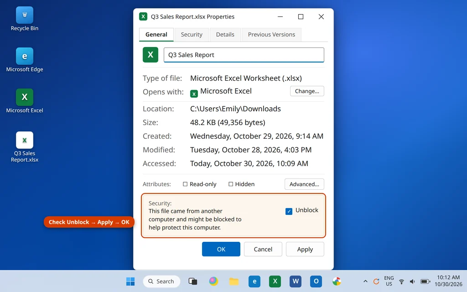The width and height of the screenshot is (467, 292).
Task: Select the Q3 Sales Report.xlsx desktop file
Action: click(25, 147)
